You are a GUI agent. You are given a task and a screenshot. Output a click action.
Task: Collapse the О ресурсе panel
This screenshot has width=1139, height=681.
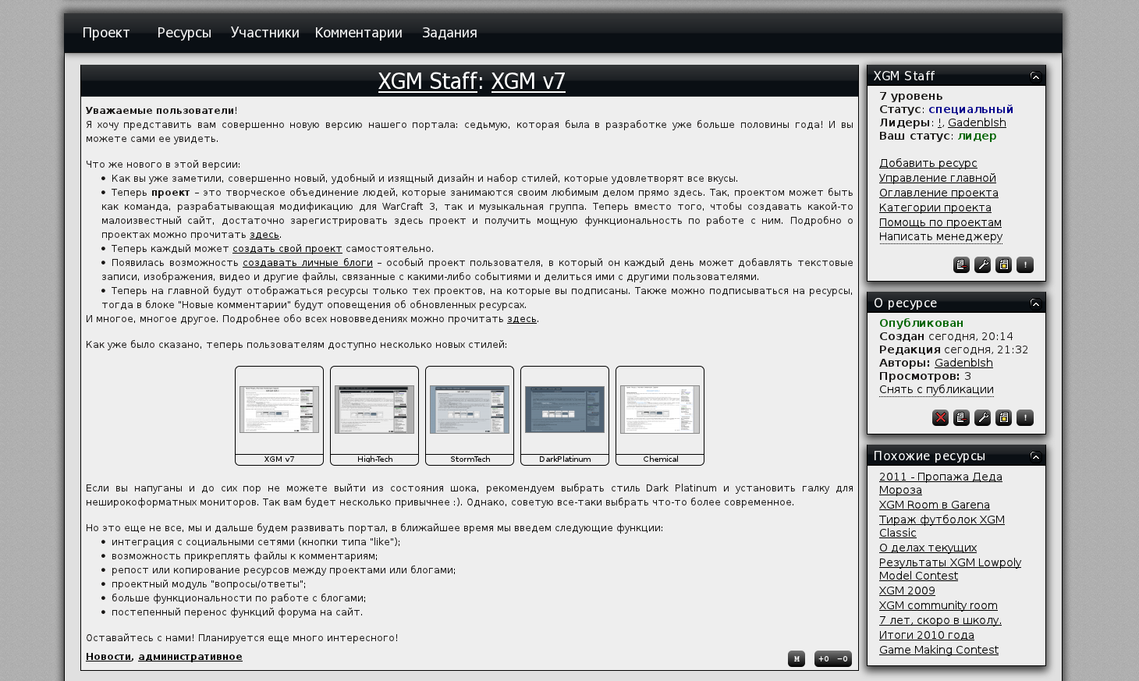(1035, 303)
